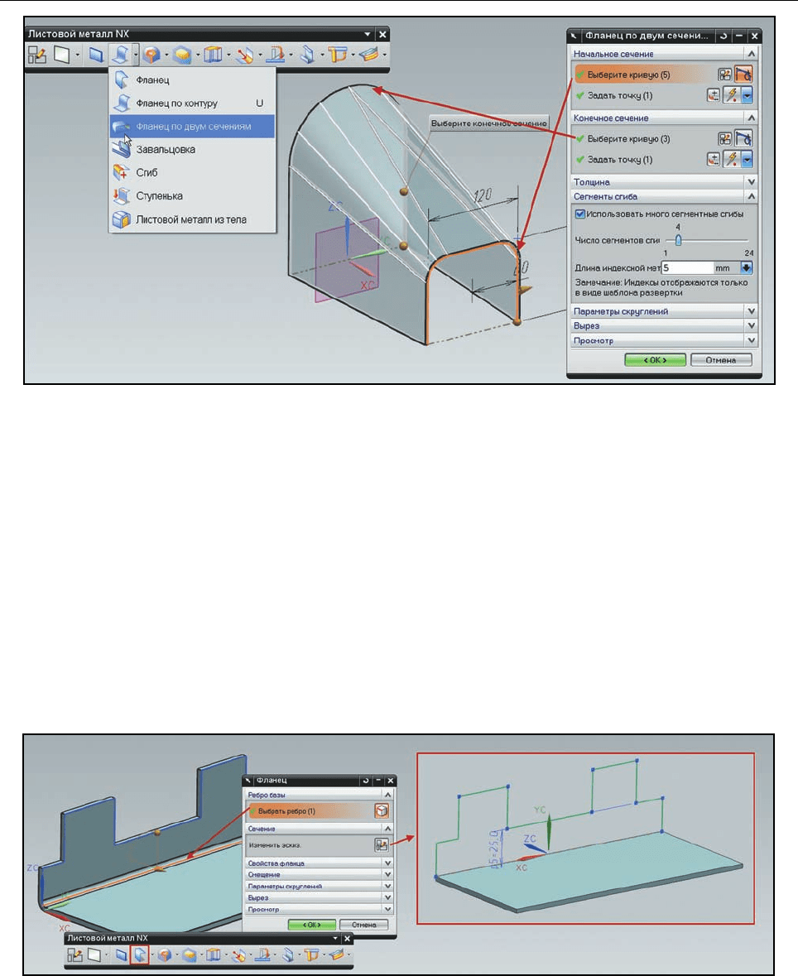
Task: Open the mm units dropdown for Длина индексной метки
Action: point(747,267)
